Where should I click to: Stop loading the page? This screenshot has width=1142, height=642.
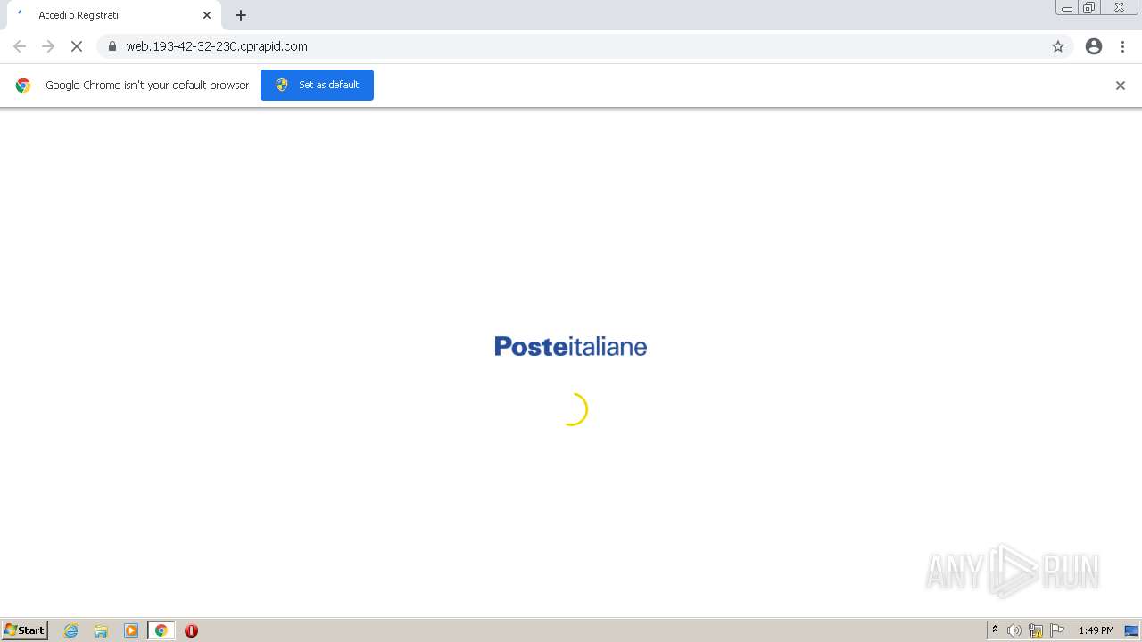click(77, 46)
